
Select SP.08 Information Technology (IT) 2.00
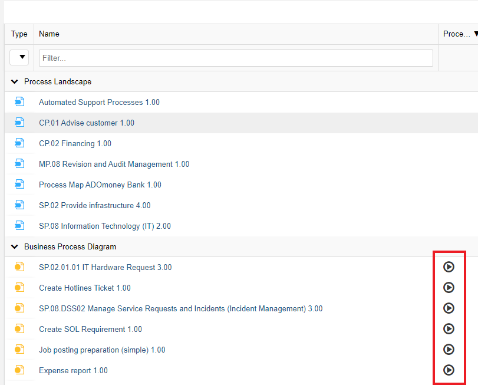105,226
